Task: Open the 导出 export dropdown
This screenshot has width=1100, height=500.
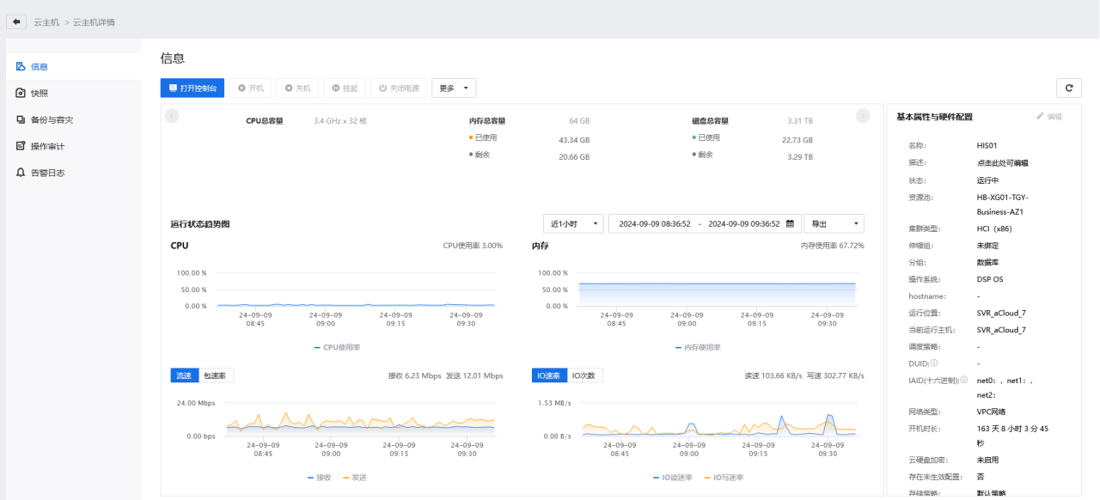Action: click(833, 223)
